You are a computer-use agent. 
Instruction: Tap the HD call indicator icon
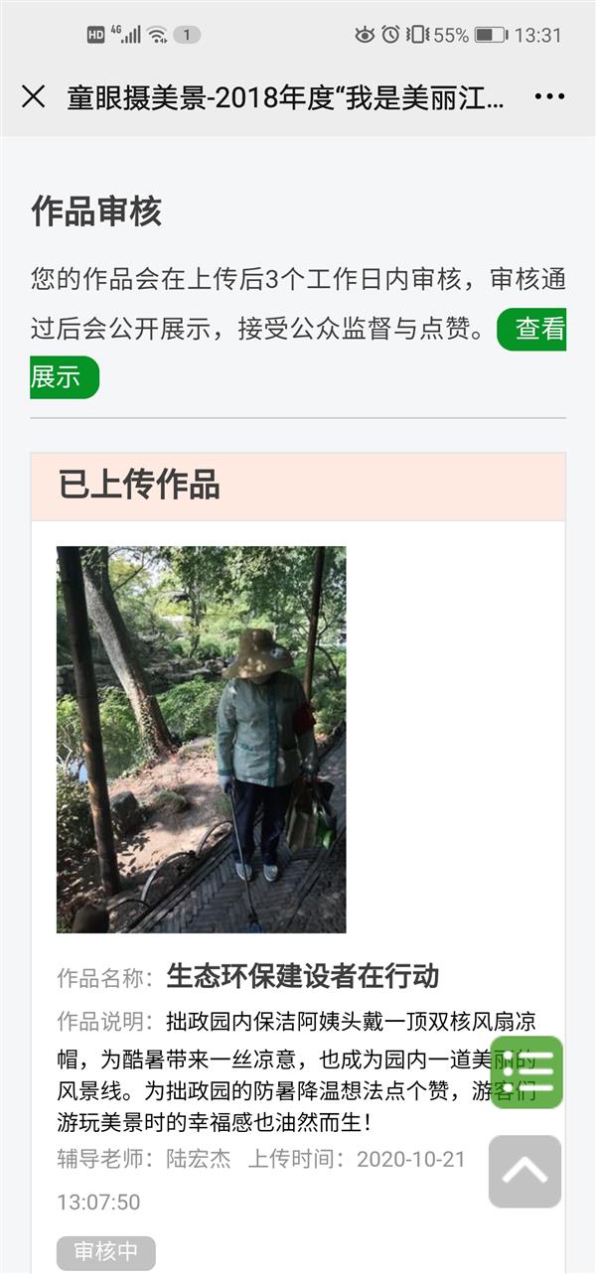tap(96, 35)
